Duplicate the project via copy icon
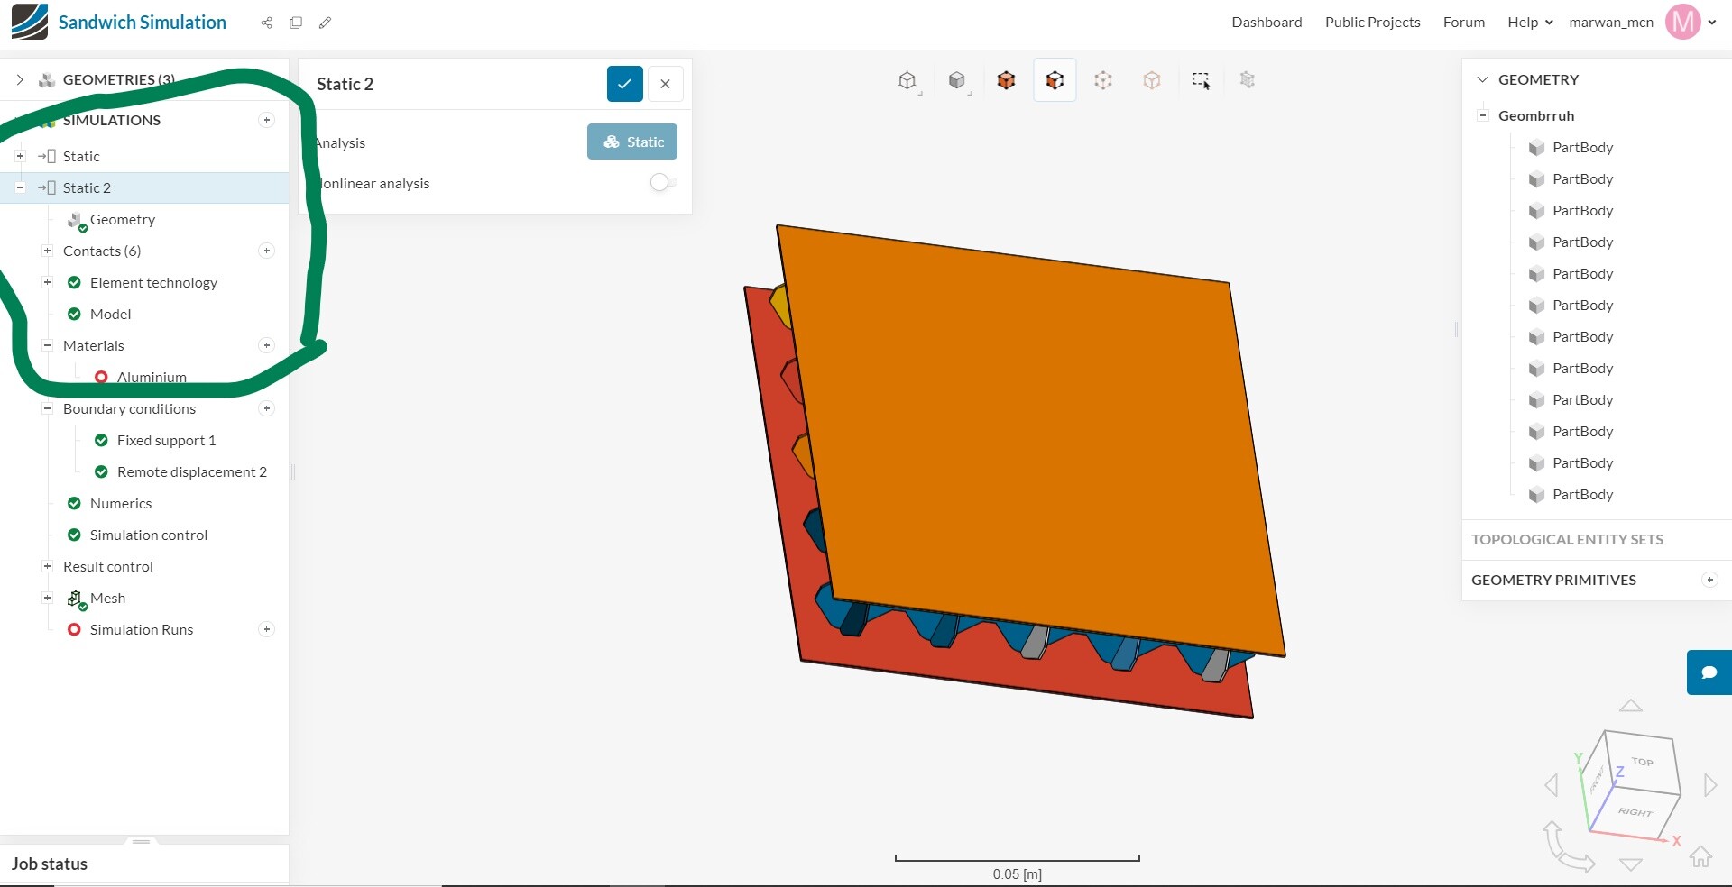 pos(296,23)
